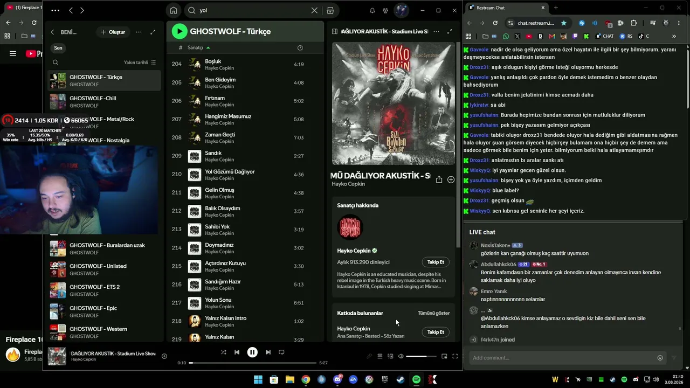Image resolution: width=690 pixels, height=388 pixels.
Task: Open the Windows Start menu
Action: click(258, 380)
